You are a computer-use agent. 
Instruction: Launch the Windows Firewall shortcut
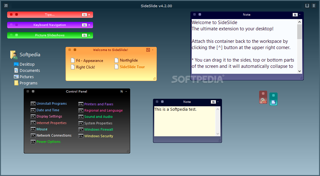[x=98, y=130]
